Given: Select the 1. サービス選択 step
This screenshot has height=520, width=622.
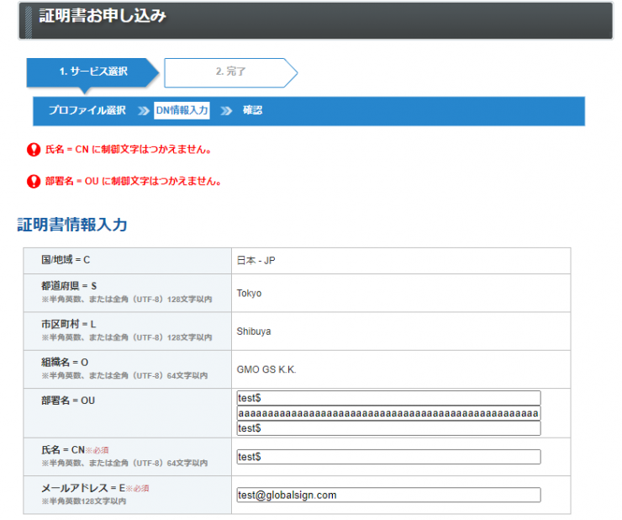Looking at the screenshot, I should click(92, 72).
